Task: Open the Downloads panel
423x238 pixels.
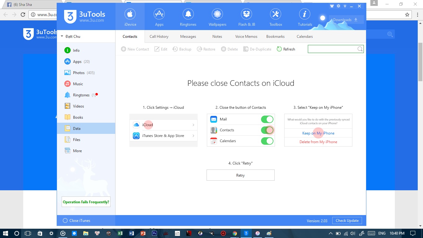Action: pos(346,20)
